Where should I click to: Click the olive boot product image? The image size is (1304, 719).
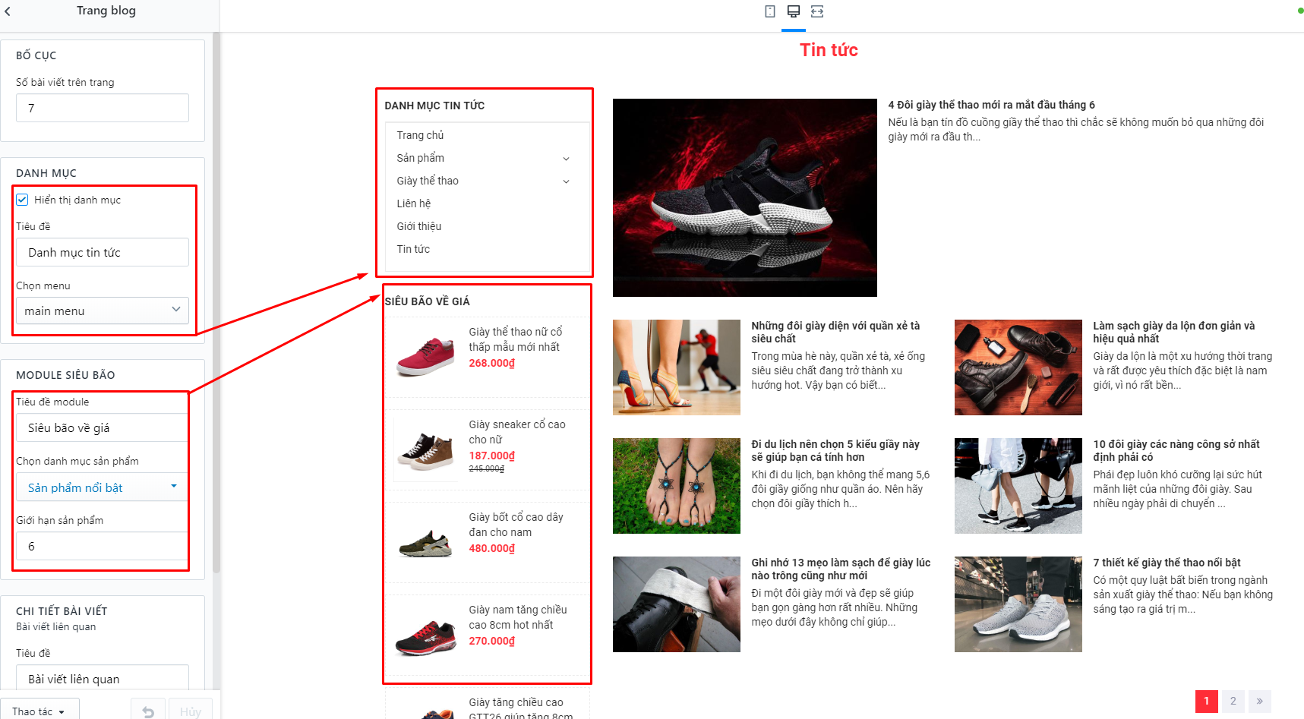coord(425,542)
